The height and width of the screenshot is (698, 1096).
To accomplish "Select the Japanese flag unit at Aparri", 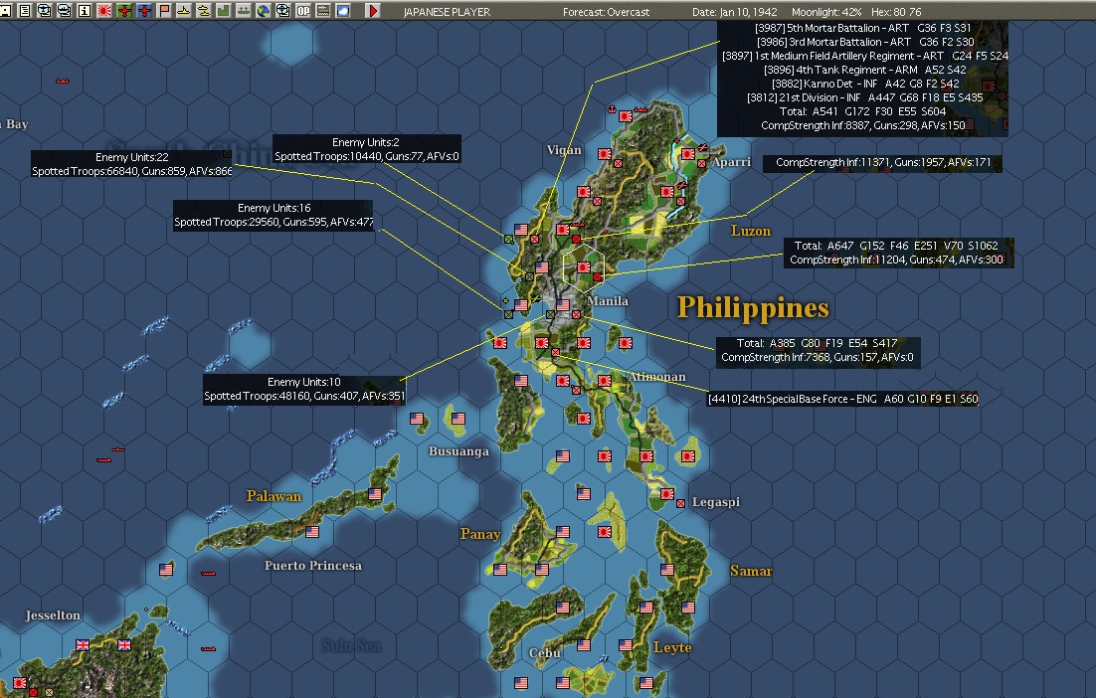I will [x=688, y=154].
